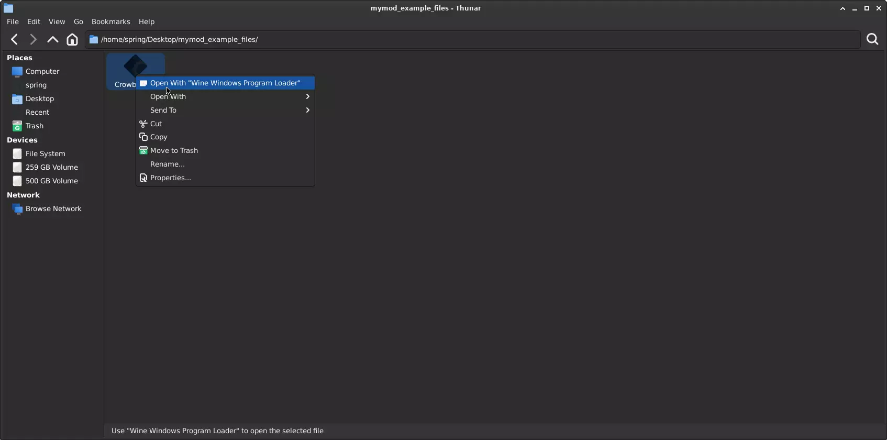Open Properties... from the context menu
This screenshot has width=887, height=440.
click(225, 178)
